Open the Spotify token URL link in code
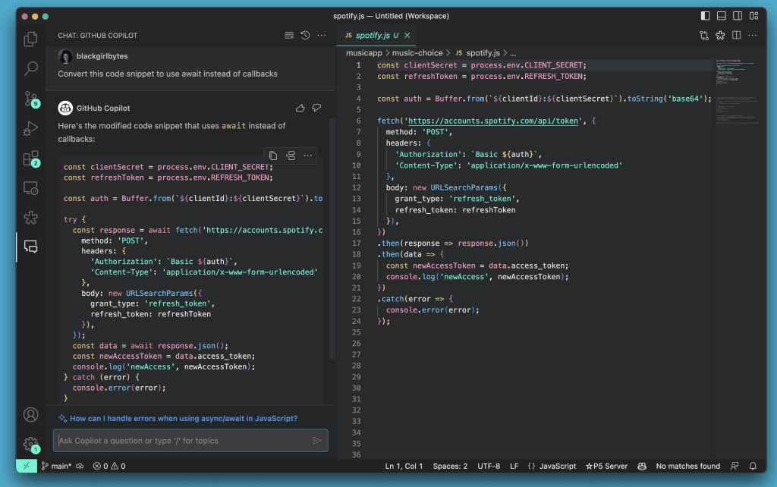This screenshot has width=777, height=487. point(492,121)
